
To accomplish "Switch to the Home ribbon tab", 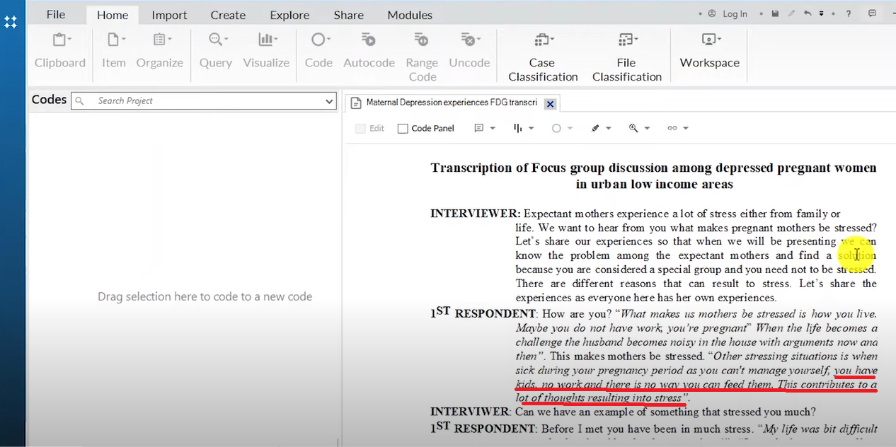I will click(113, 14).
